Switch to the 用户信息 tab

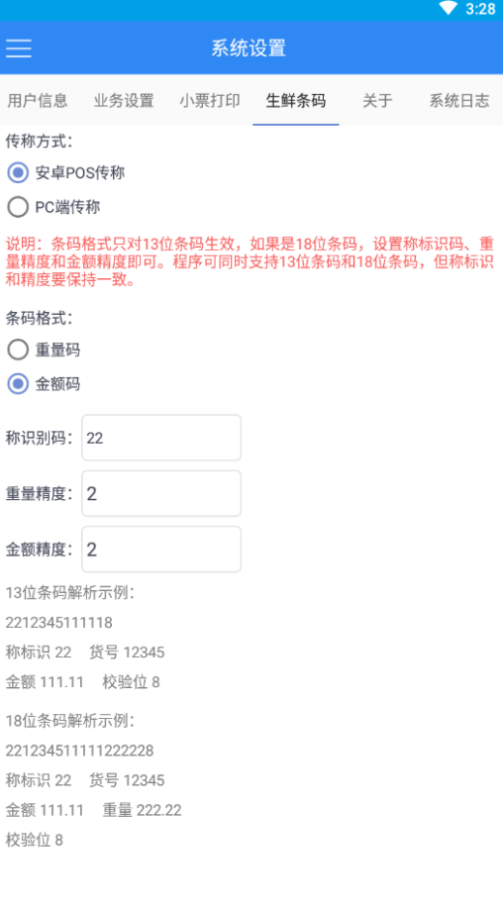(38, 101)
